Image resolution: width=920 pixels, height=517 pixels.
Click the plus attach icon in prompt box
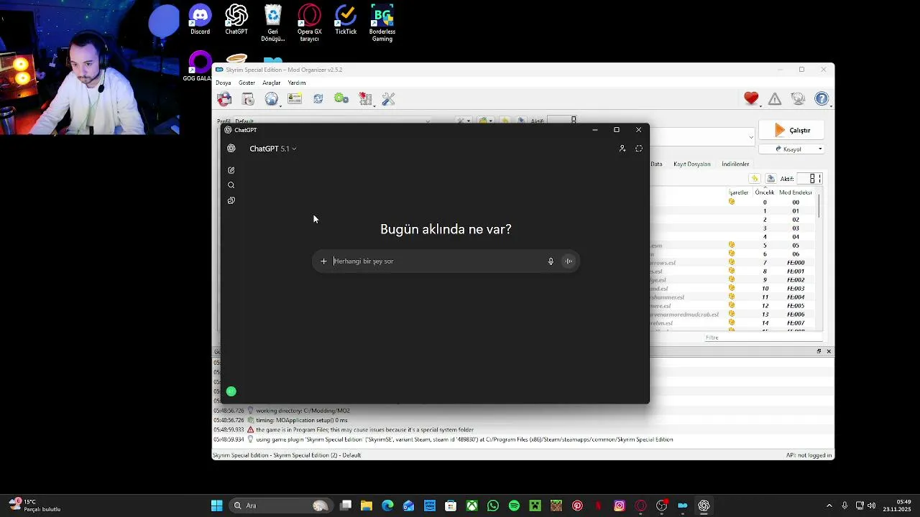(x=323, y=261)
